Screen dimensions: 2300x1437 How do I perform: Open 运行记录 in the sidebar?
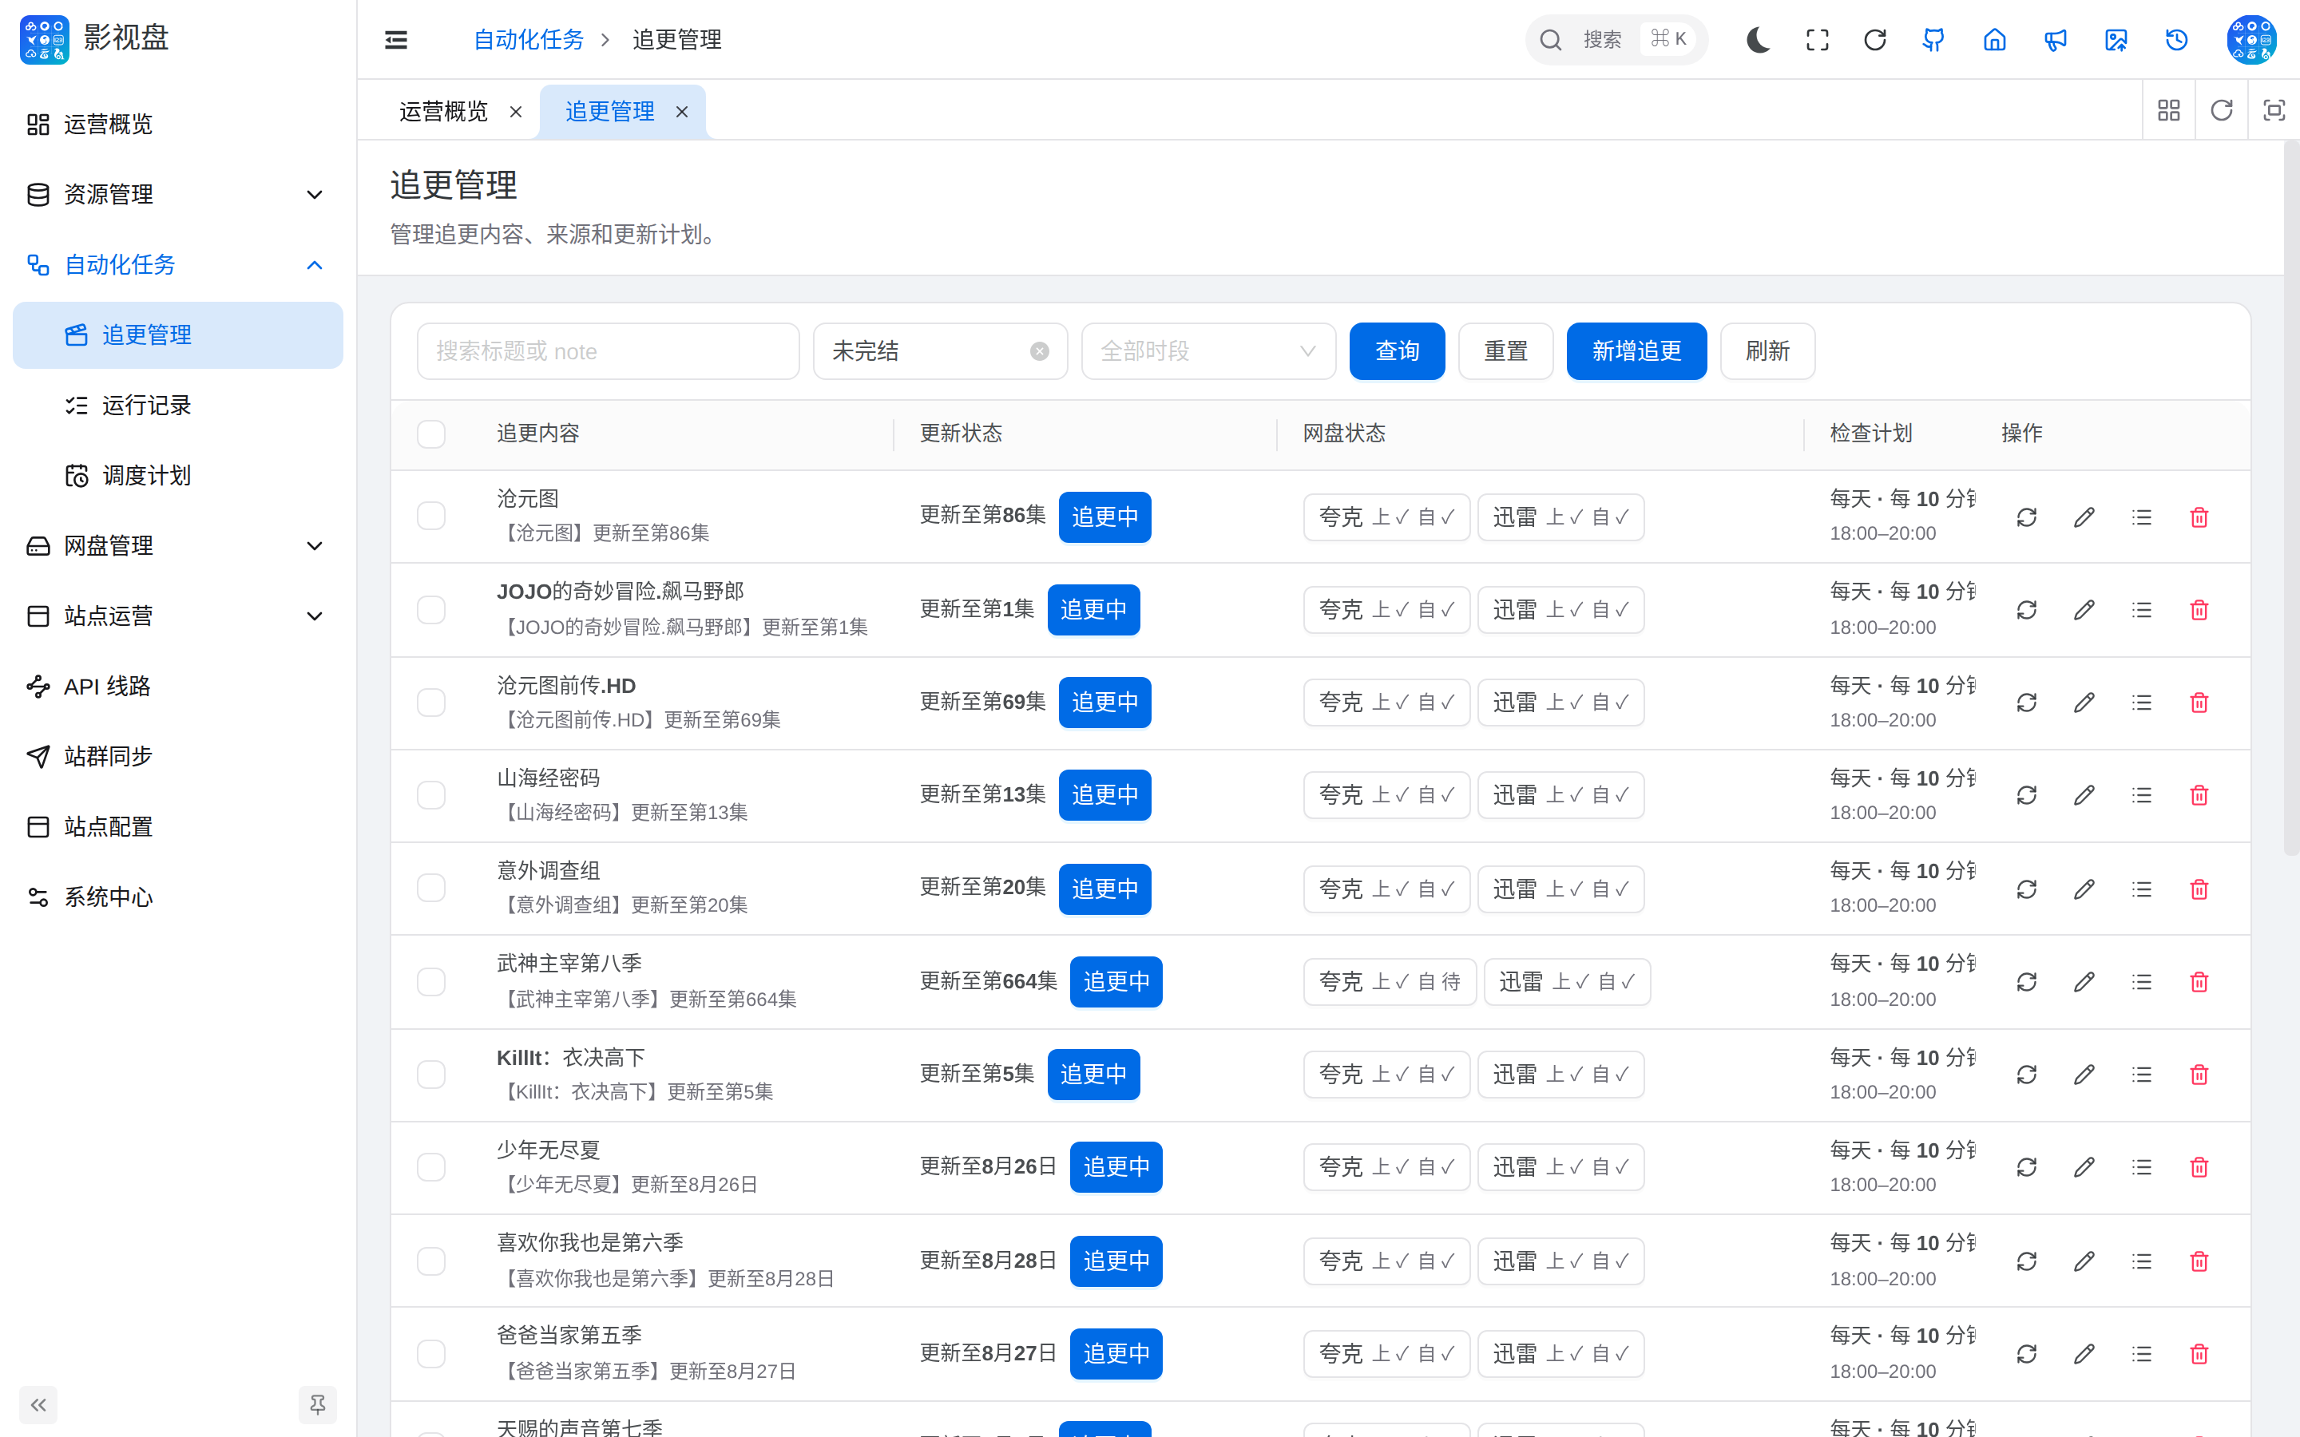coord(178,406)
